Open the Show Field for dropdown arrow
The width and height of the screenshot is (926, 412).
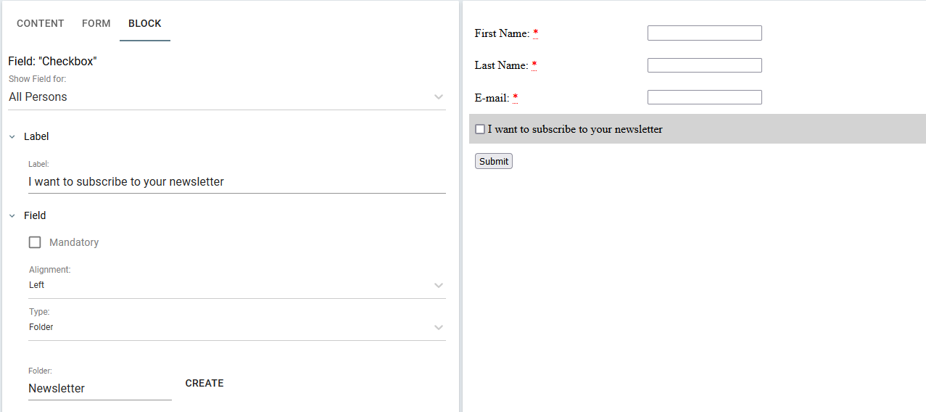[x=439, y=96]
